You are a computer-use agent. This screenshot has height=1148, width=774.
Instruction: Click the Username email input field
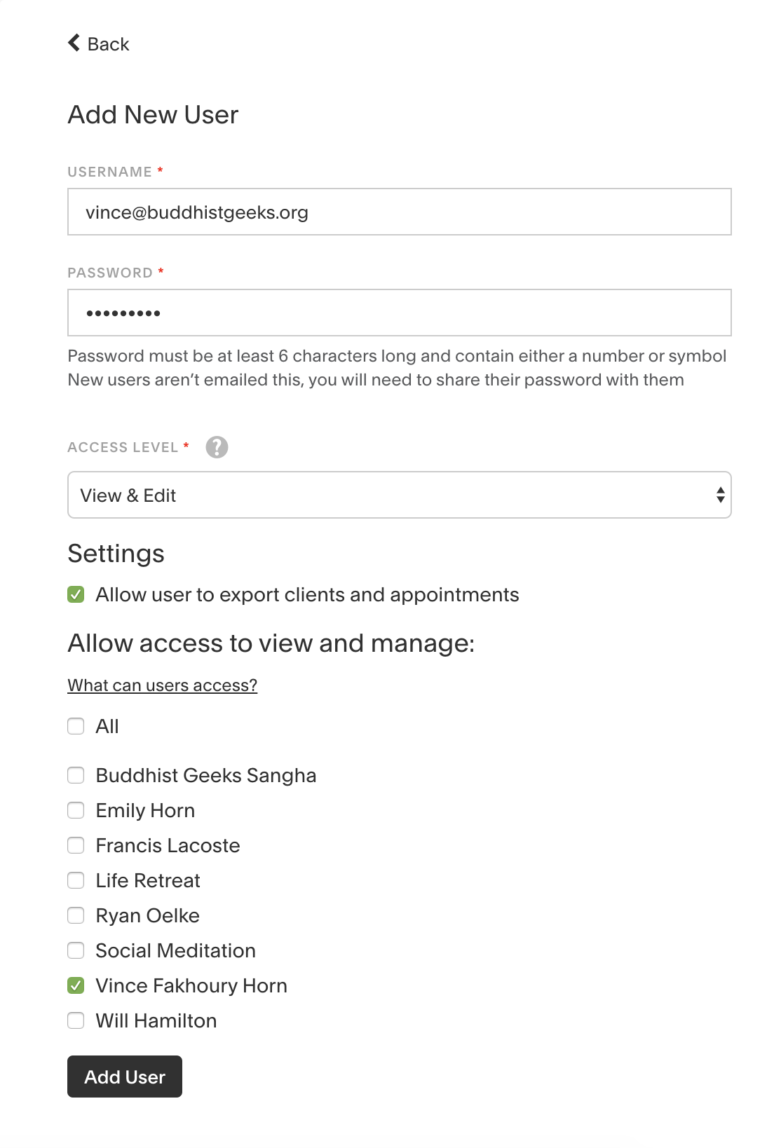click(x=400, y=212)
